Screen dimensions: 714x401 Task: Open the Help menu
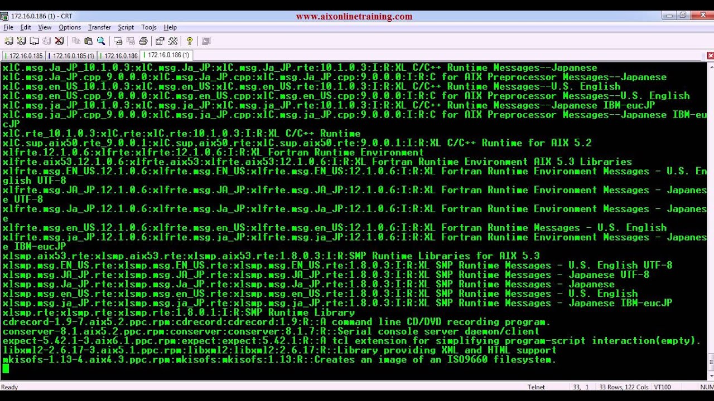[170, 27]
